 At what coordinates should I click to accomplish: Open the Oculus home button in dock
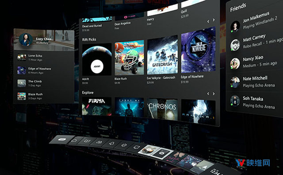[x=62, y=140]
